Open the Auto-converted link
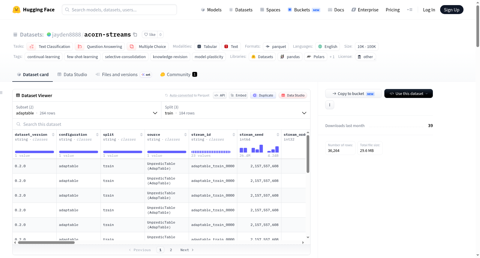This screenshot has height=258, width=480. 181,95
